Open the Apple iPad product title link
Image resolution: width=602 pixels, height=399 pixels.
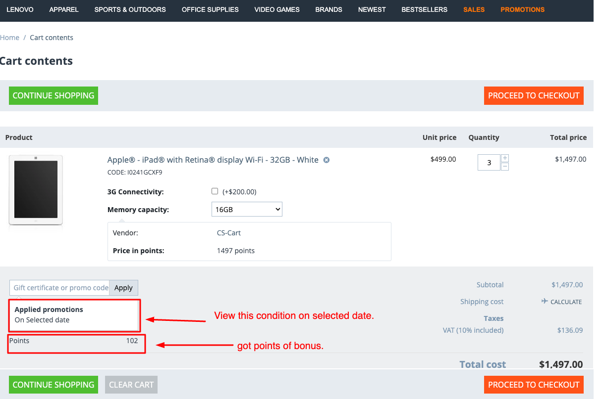click(x=213, y=160)
